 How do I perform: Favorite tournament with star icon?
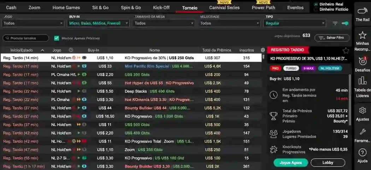click(x=346, y=50)
